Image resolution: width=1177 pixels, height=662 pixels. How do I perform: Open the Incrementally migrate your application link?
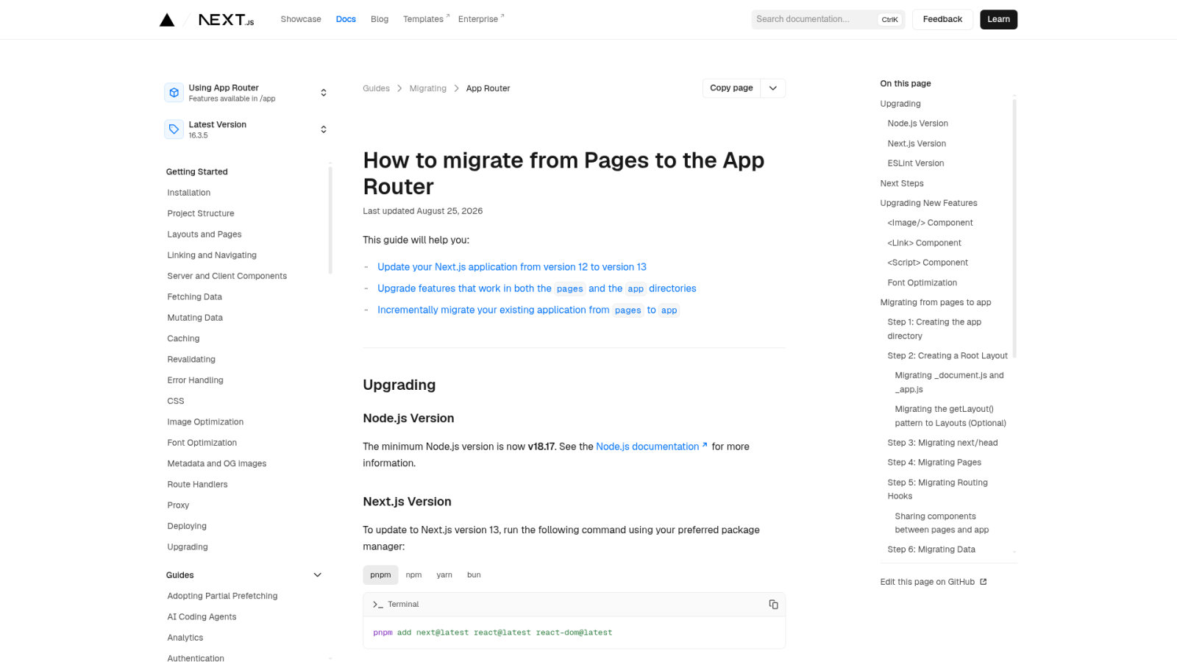(x=528, y=310)
